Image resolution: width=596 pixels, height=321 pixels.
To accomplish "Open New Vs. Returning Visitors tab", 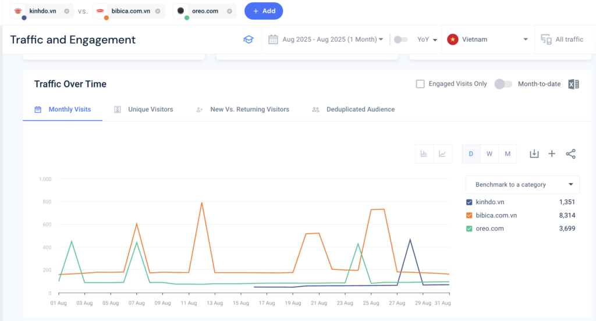I will (x=243, y=109).
